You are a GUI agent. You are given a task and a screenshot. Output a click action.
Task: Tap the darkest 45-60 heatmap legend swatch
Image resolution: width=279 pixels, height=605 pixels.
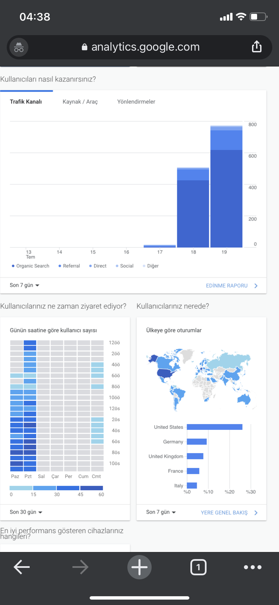point(92,488)
